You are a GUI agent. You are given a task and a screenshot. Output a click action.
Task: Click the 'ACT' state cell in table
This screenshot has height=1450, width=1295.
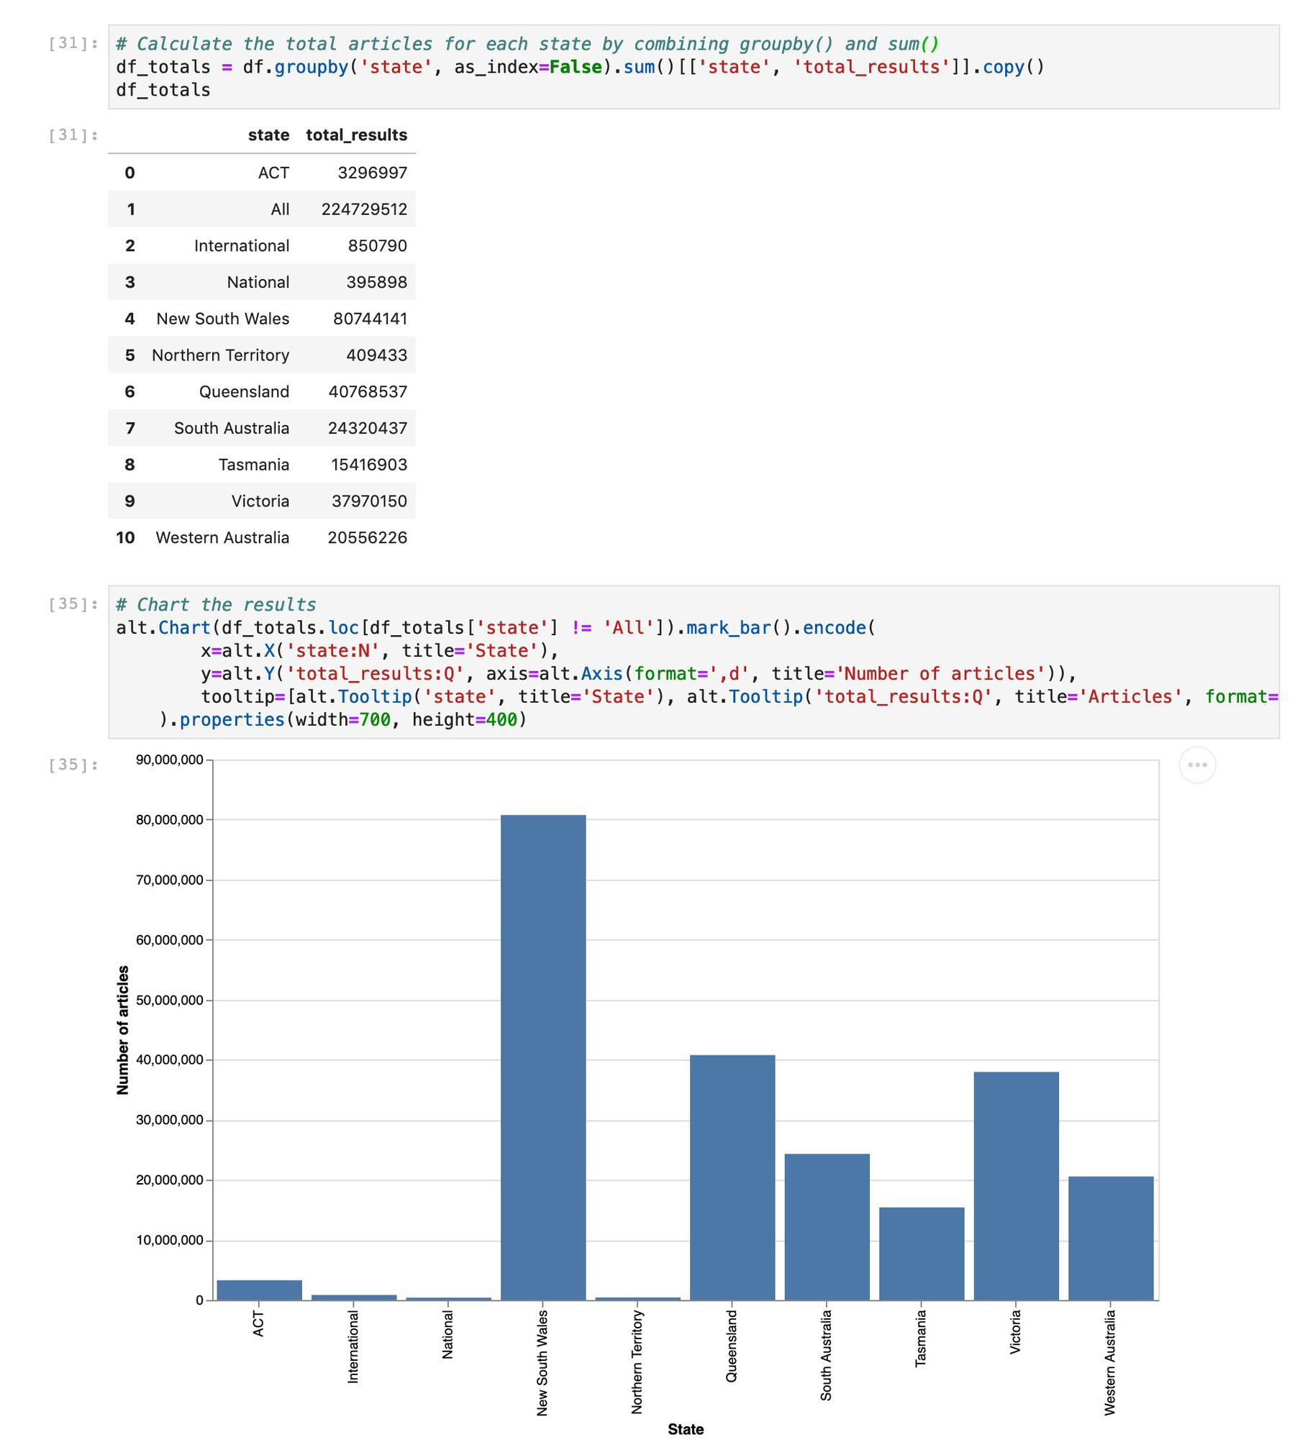(x=273, y=173)
